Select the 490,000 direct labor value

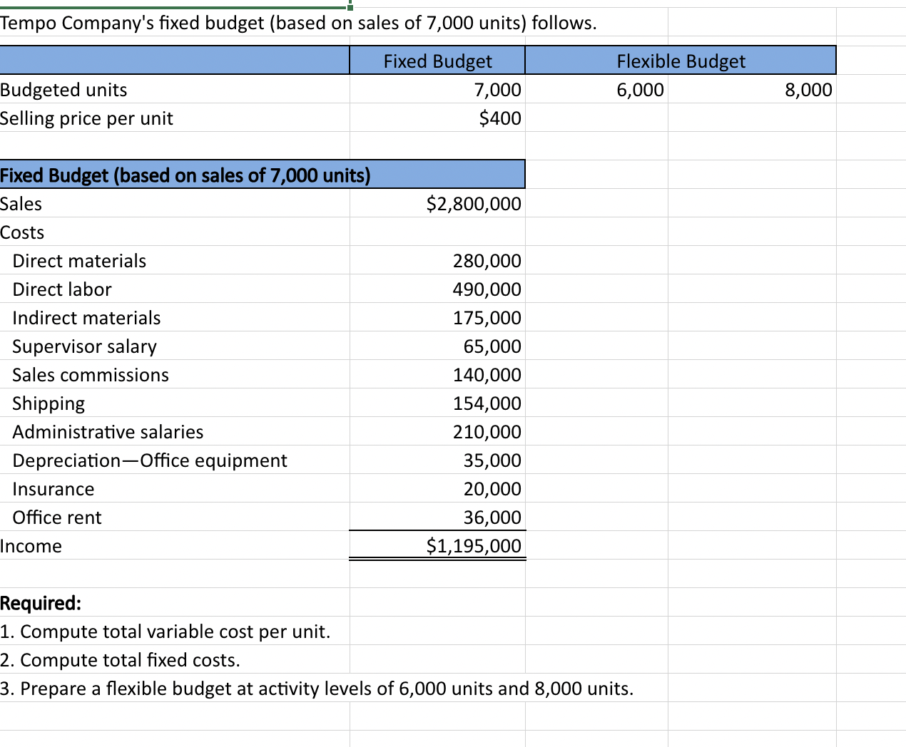[437, 289]
